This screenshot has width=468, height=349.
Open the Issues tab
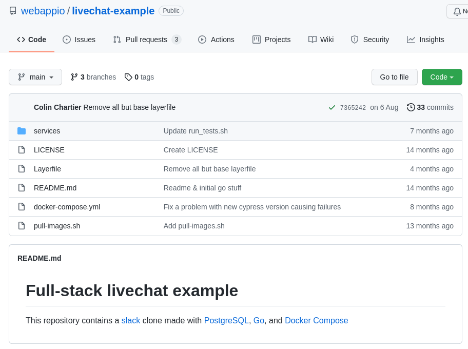point(79,40)
